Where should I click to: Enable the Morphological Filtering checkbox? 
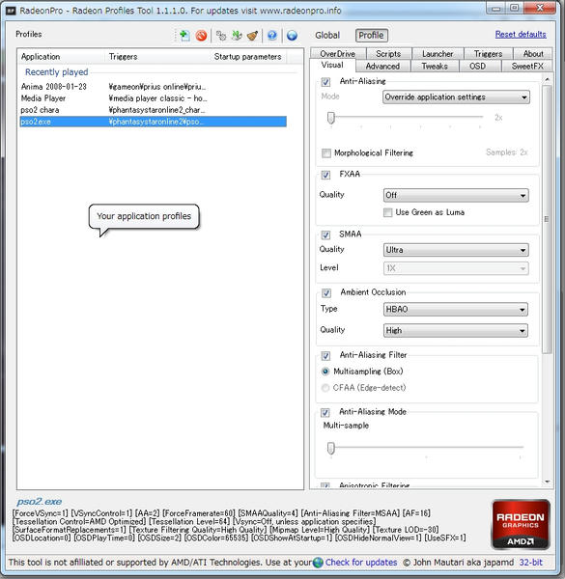pos(326,152)
